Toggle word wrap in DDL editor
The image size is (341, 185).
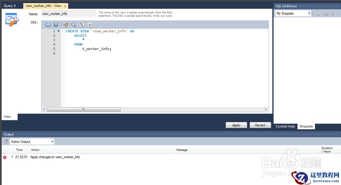(x=90, y=25)
